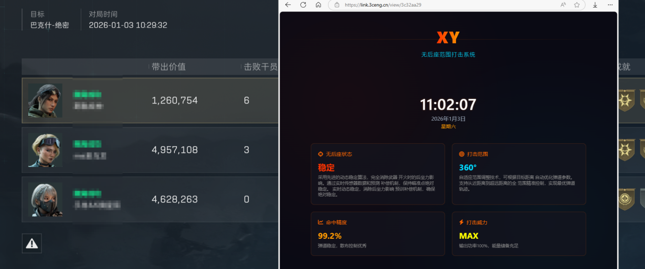645x269 pixels.
Task: Click date 2026年1月3日
Action: 448,119
